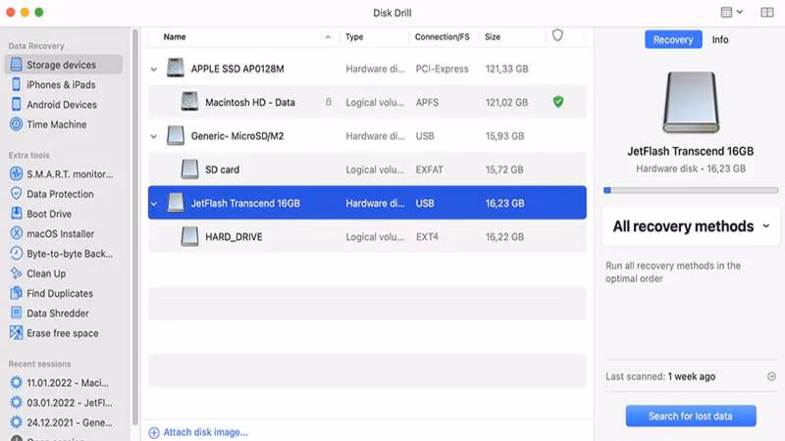This screenshot has height=441, width=785.
Task: Click green protection shield on Macintosh HD
Action: click(558, 102)
